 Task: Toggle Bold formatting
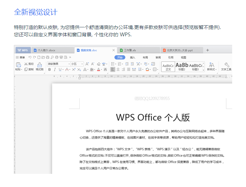click(x=50, y=69)
